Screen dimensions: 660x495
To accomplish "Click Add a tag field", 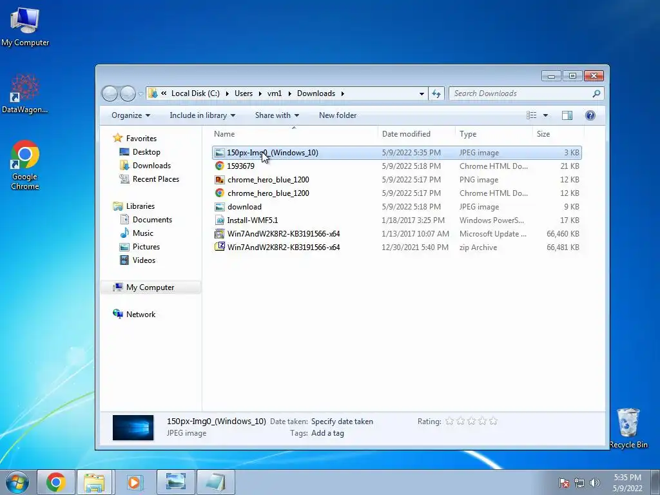I will pos(327,433).
